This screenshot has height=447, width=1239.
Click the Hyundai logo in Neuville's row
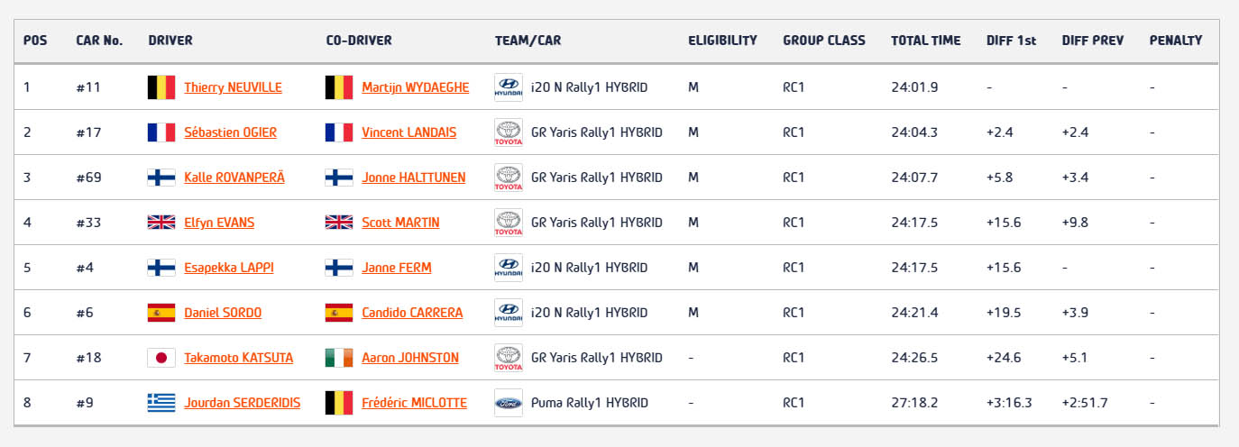pos(509,87)
